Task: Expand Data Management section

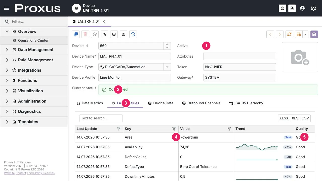Action: click(7, 50)
